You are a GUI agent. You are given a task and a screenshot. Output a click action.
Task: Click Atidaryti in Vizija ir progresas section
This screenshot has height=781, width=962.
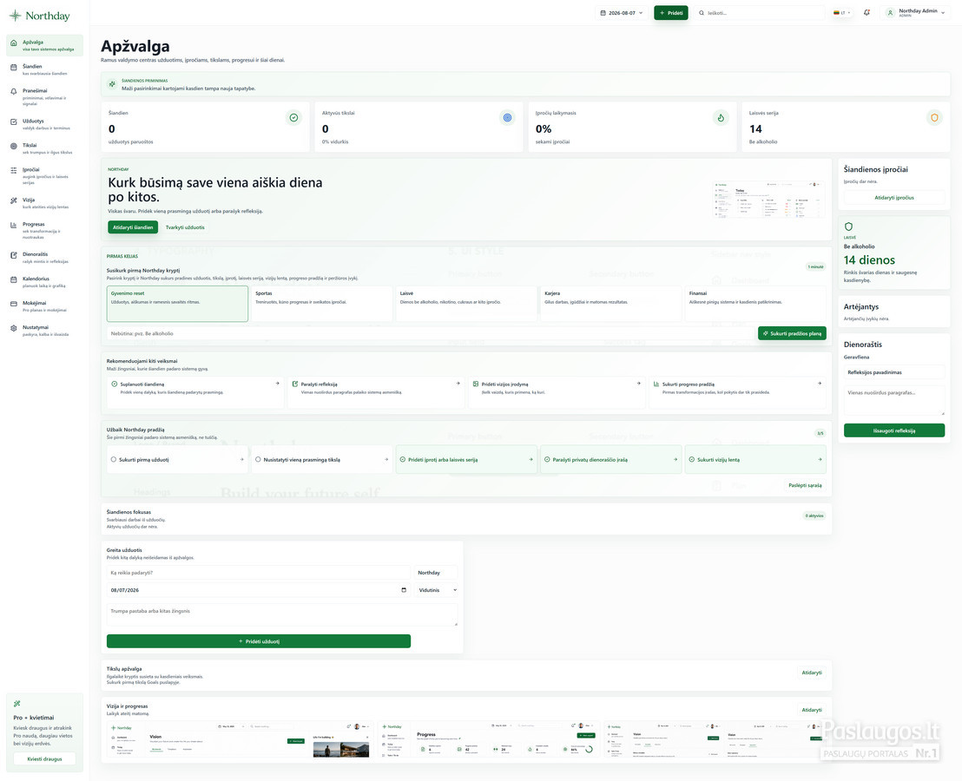click(812, 710)
